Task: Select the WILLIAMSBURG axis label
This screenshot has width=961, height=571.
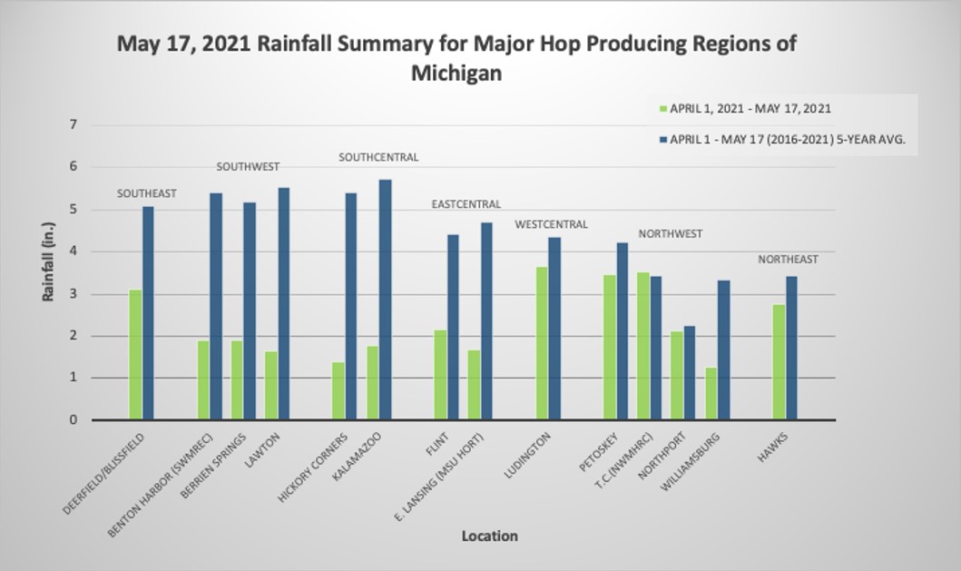Action: (690, 462)
